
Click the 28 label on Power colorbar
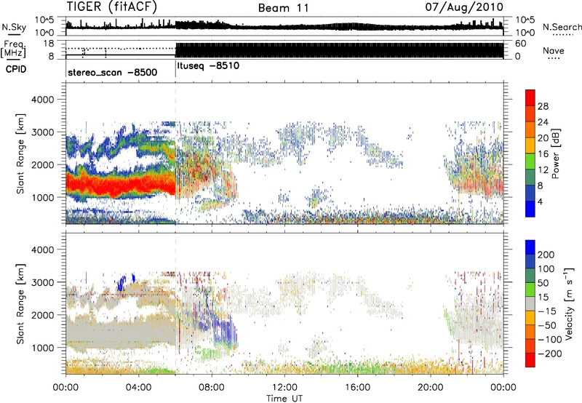coord(543,106)
